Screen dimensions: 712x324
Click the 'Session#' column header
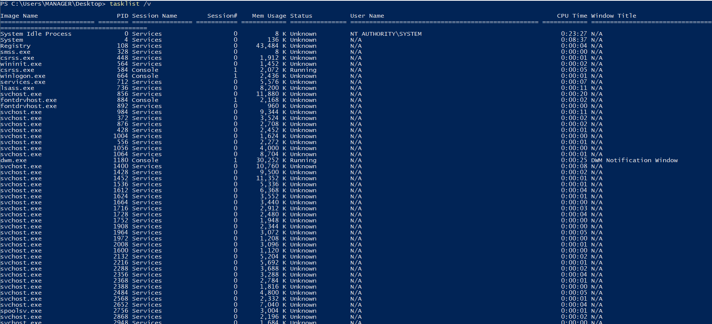click(x=222, y=16)
